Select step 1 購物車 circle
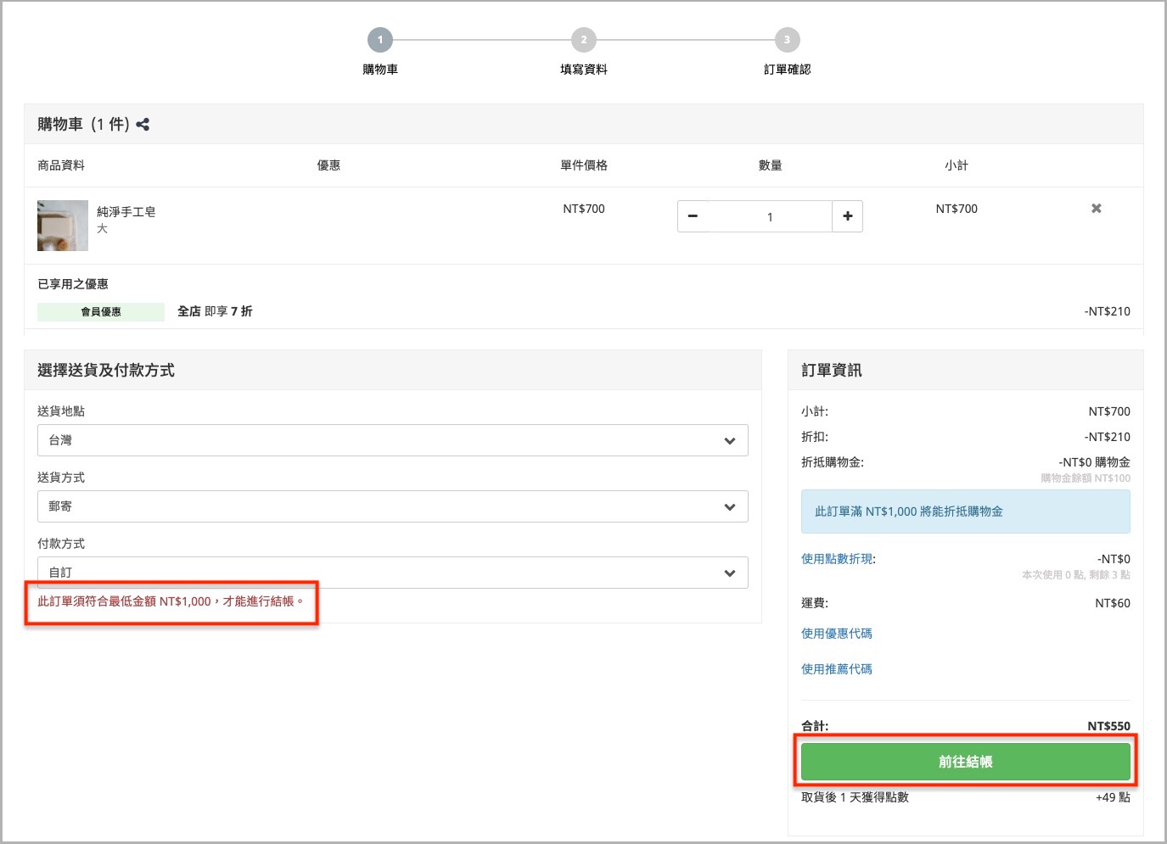The height and width of the screenshot is (844, 1167). click(x=380, y=40)
